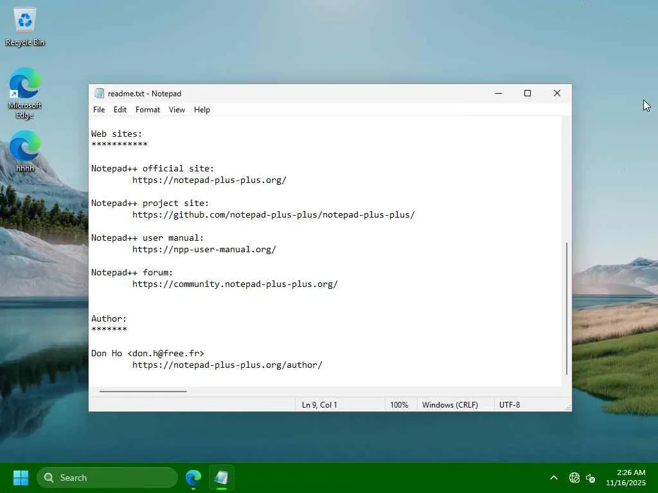Open the clock showing 2:26 AM
658x493 pixels.
click(625, 478)
